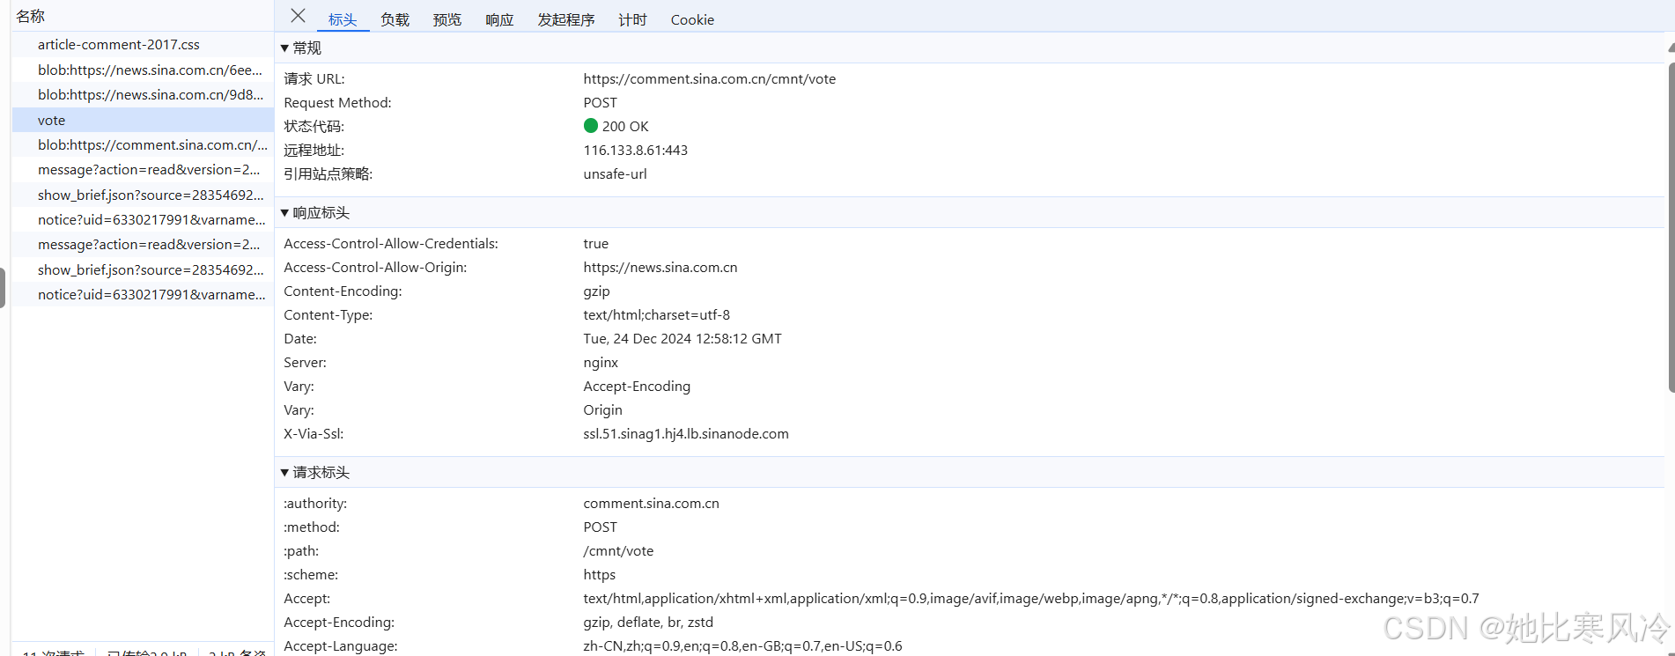Screen dimensions: 1675x656
Task: Select the first show_brief.json request
Action: 143,195
